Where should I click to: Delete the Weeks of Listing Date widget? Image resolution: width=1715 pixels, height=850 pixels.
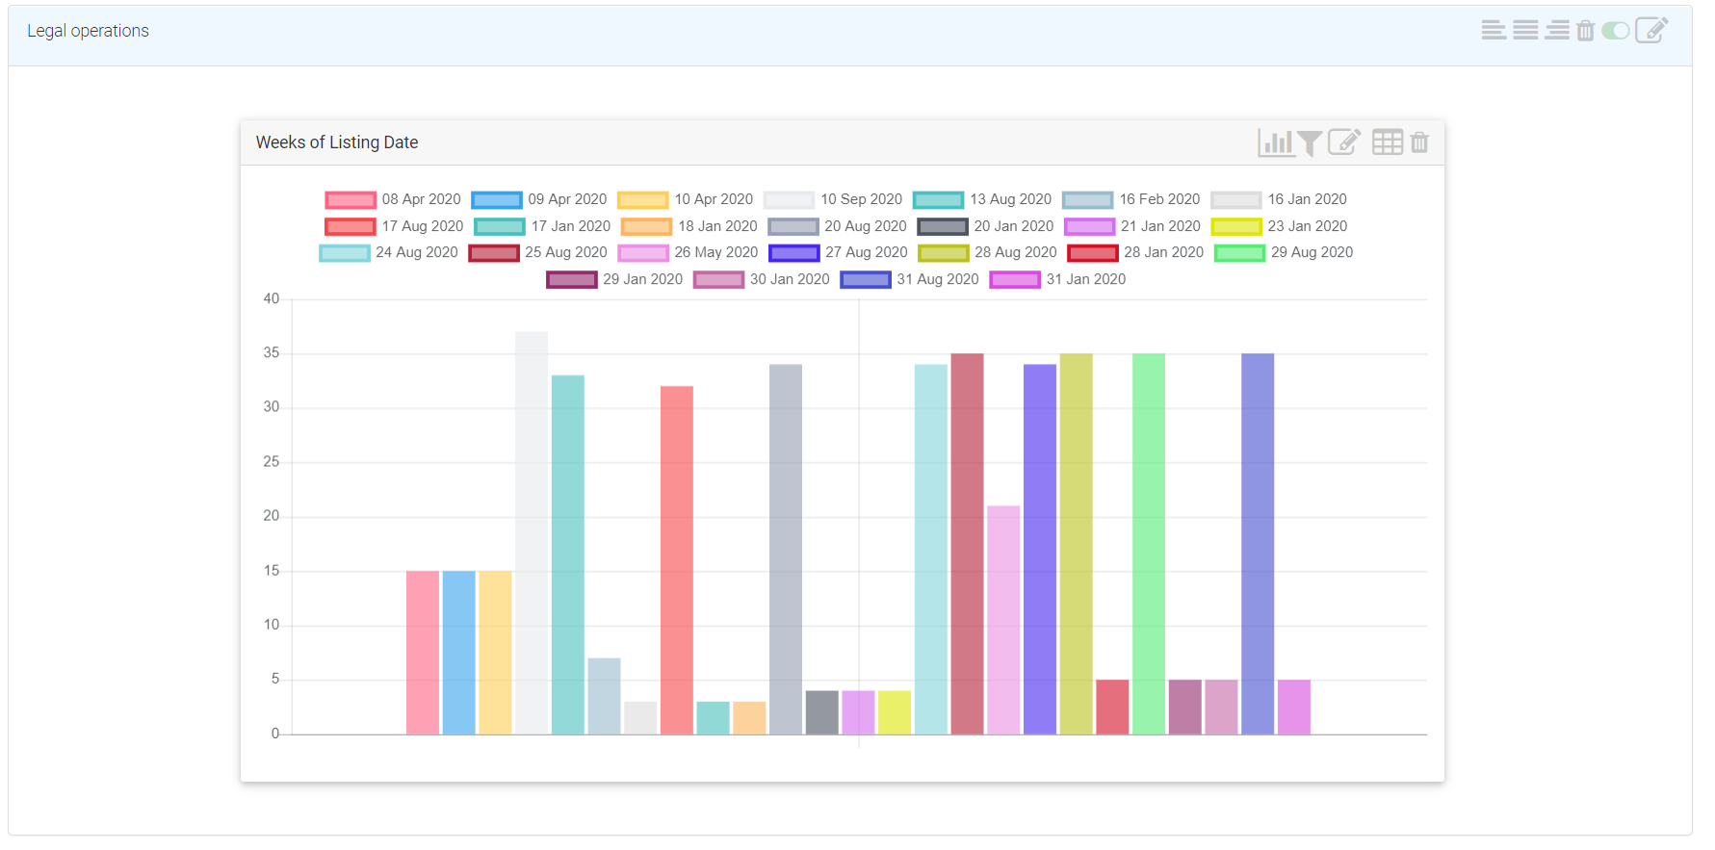point(1419,142)
